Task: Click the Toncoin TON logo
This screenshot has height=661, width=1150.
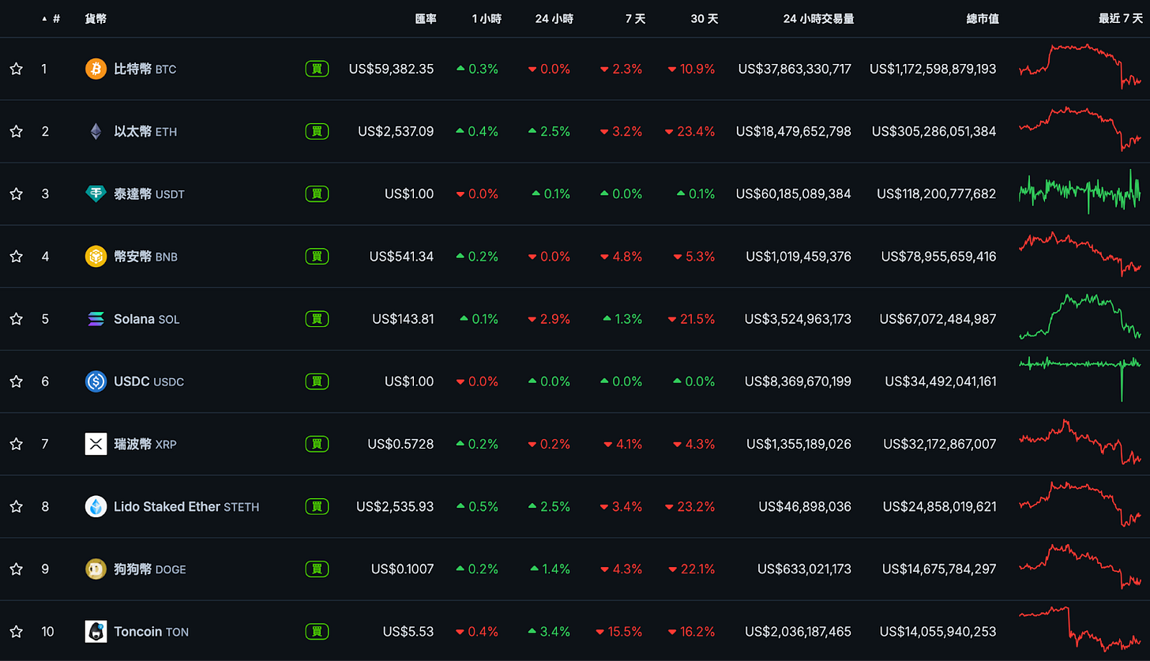Action: pyautogui.click(x=96, y=632)
